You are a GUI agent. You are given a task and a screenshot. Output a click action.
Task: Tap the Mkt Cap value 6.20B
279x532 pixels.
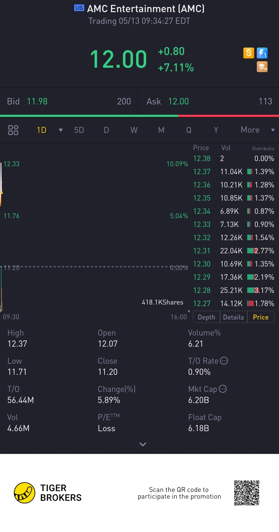(x=199, y=400)
